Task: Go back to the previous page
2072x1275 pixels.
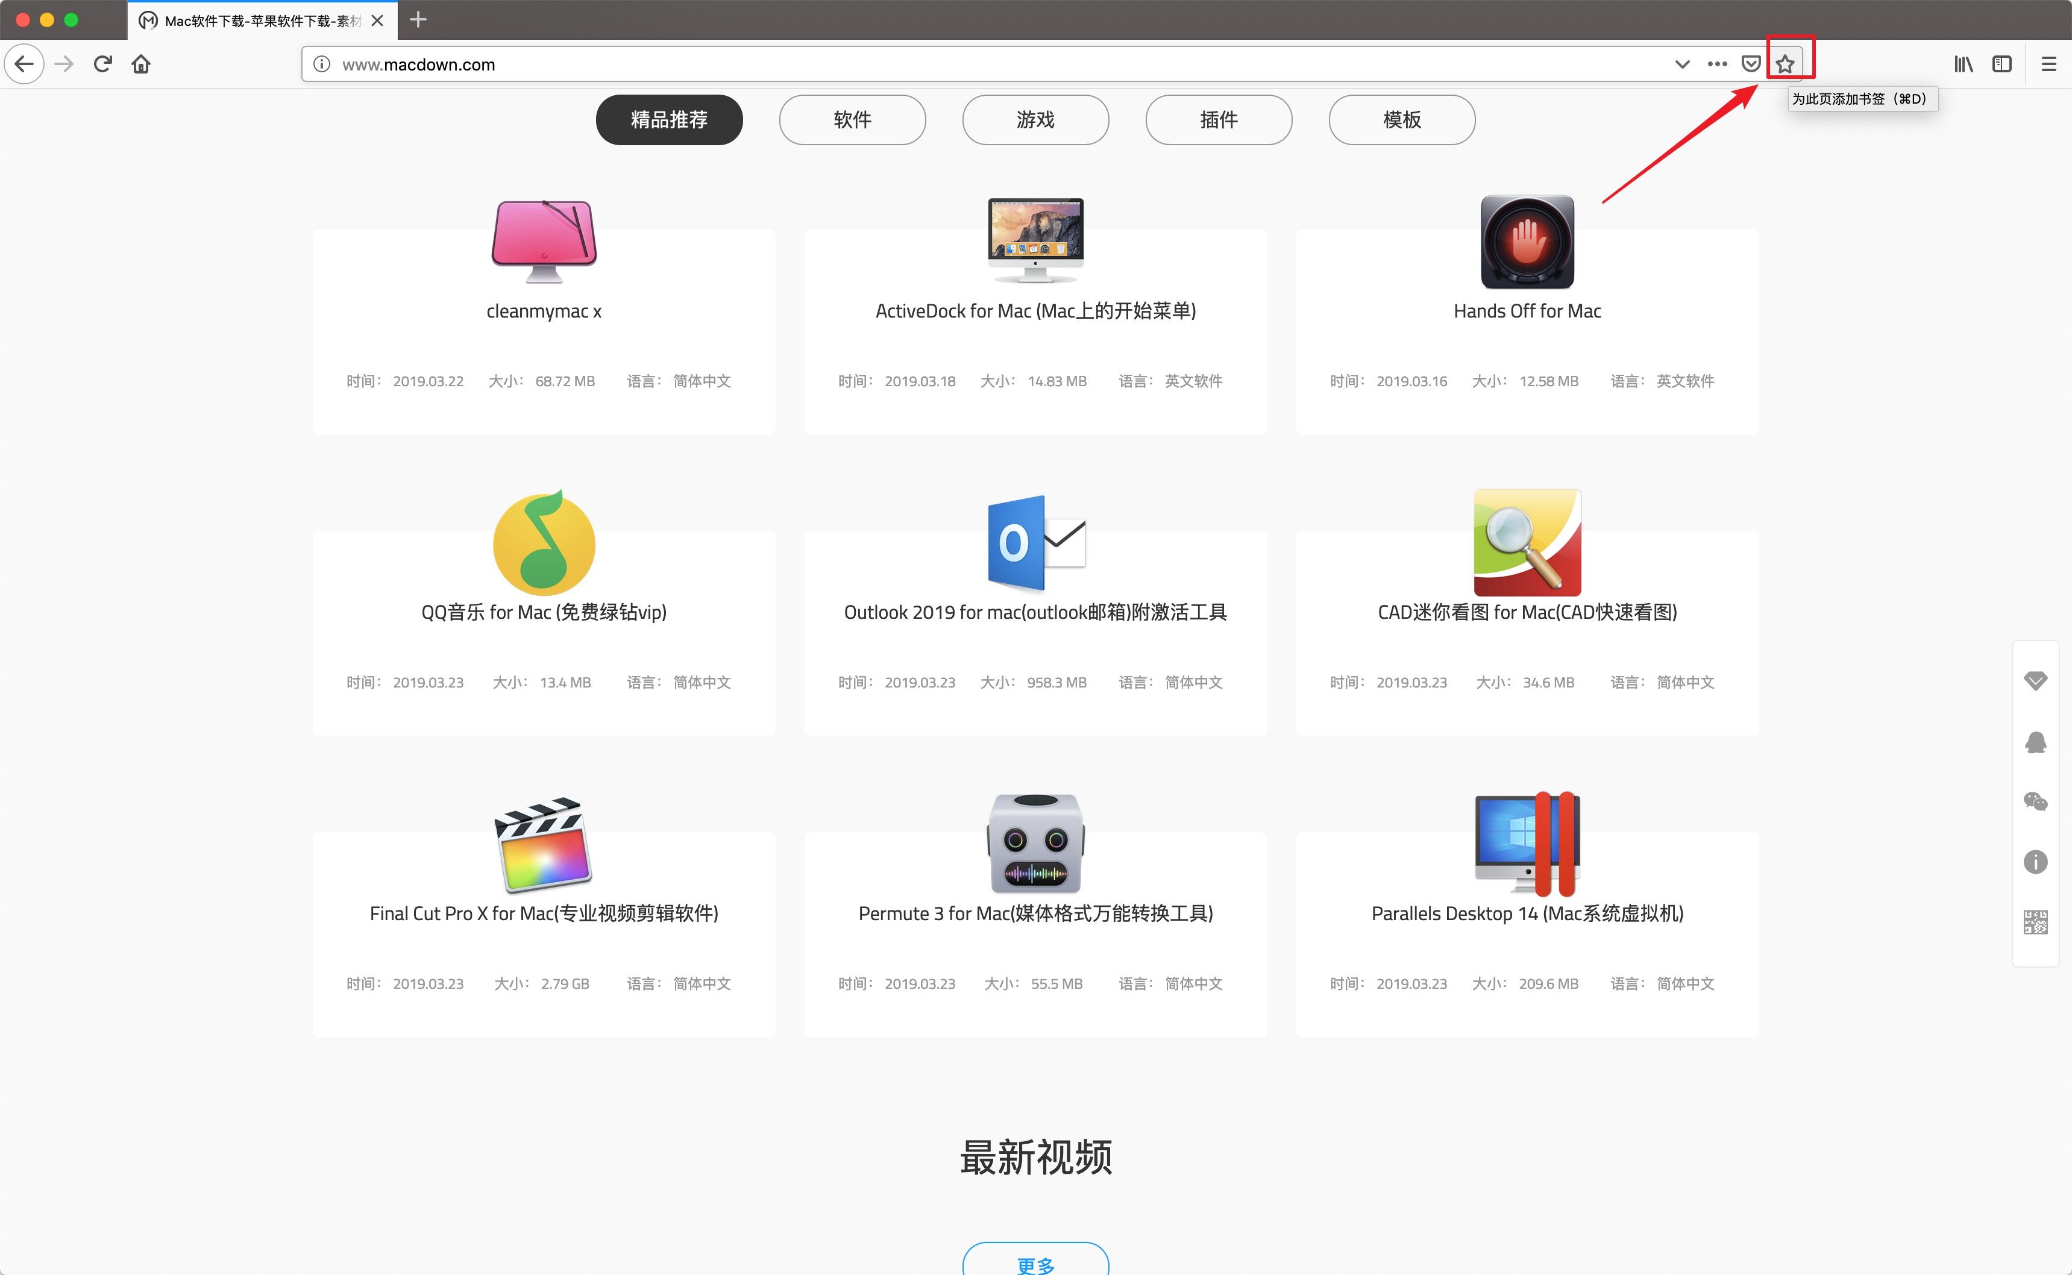Action: (x=25, y=64)
